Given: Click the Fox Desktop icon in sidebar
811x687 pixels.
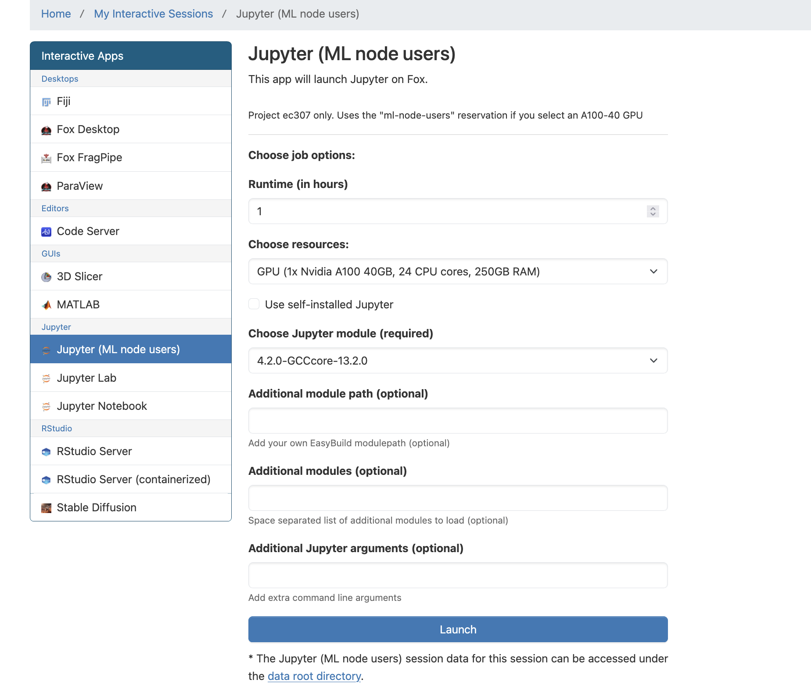Looking at the screenshot, I should [x=46, y=130].
